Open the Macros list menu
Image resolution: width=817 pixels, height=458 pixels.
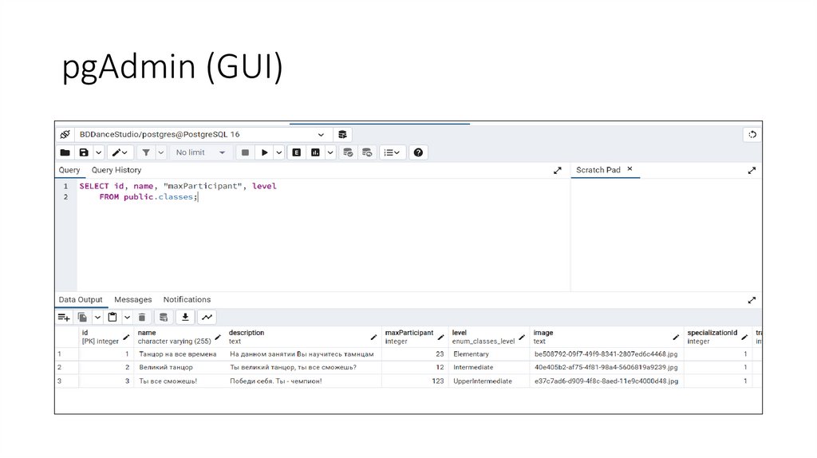point(392,152)
